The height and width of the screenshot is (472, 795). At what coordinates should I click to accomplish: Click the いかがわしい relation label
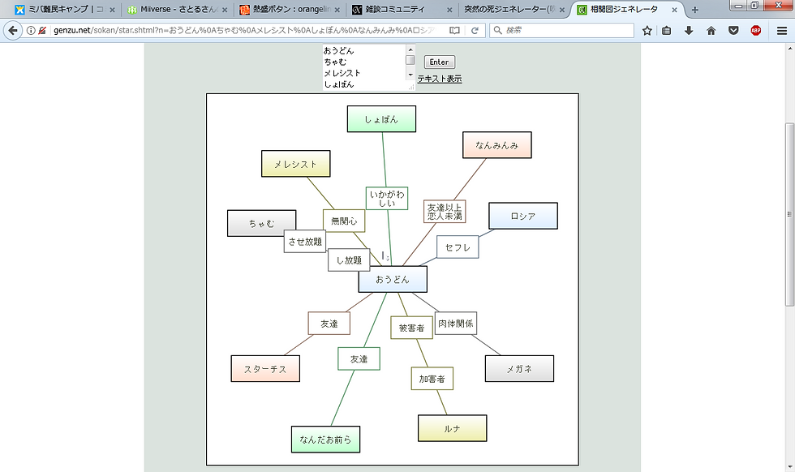coord(387,199)
